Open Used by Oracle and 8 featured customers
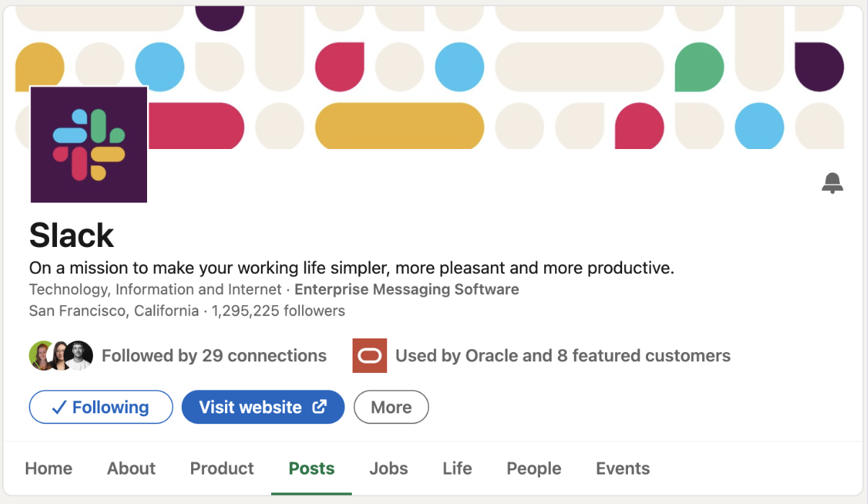This screenshot has width=868, height=504. tap(563, 356)
